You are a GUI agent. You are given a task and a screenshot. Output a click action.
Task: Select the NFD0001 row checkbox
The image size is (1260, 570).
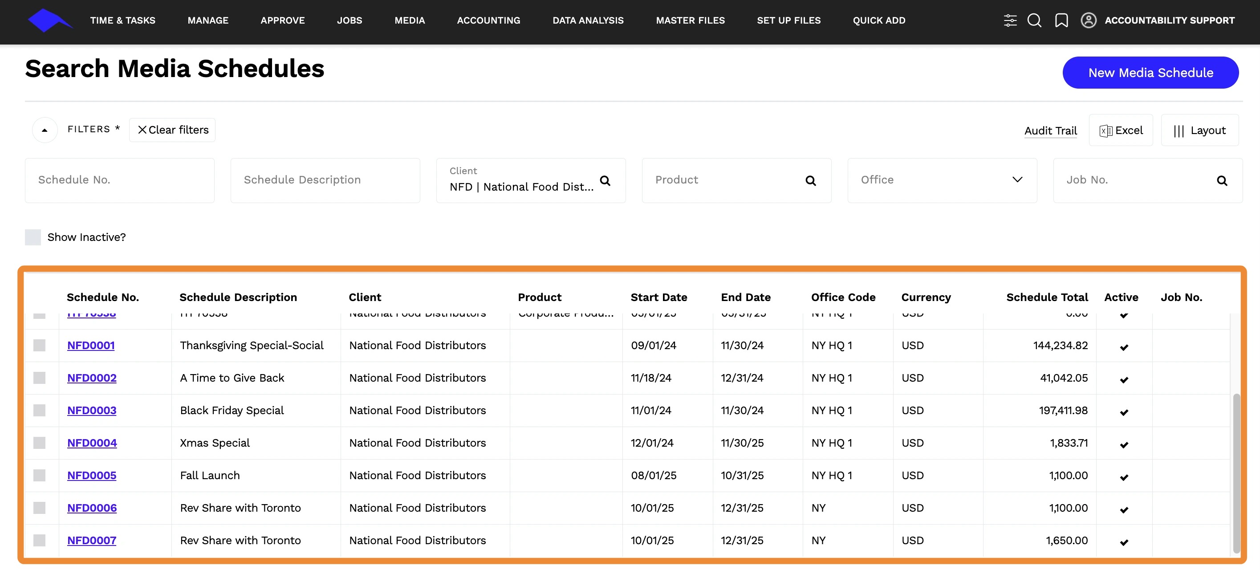pyautogui.click(x=39, y=346)
